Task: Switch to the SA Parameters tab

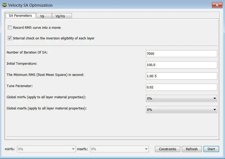Action: tap(21, 16)
